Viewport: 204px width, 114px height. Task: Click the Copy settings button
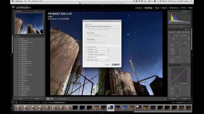pos(21,99)
